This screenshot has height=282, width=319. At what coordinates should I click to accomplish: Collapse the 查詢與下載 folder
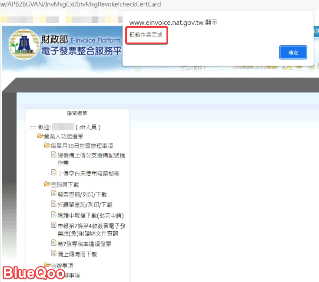tap(47, 184)
